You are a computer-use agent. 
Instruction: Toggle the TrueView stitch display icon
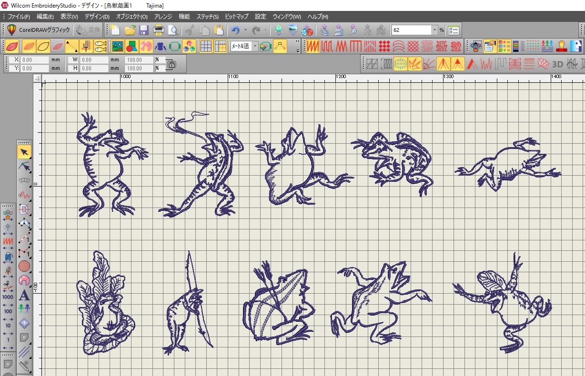(13, 46)
